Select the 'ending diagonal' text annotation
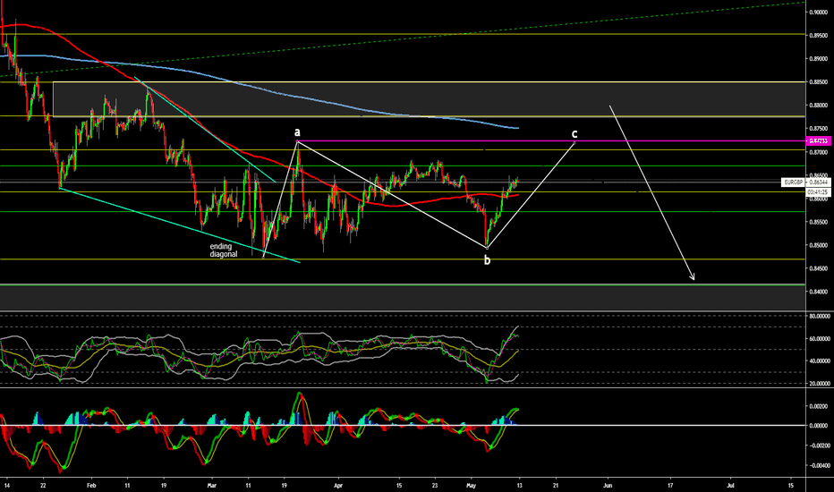834x492 pixels. [x=224, y=250]
